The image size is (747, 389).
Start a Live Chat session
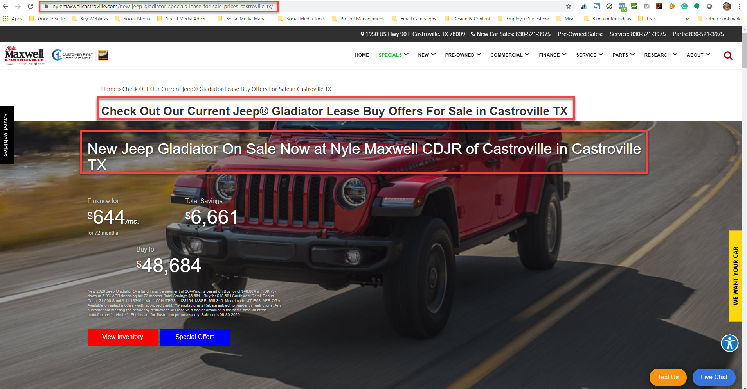click(x=713, y=377)
